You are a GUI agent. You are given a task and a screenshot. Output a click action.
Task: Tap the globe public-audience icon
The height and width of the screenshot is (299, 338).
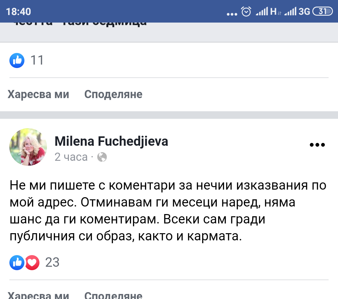102,157
